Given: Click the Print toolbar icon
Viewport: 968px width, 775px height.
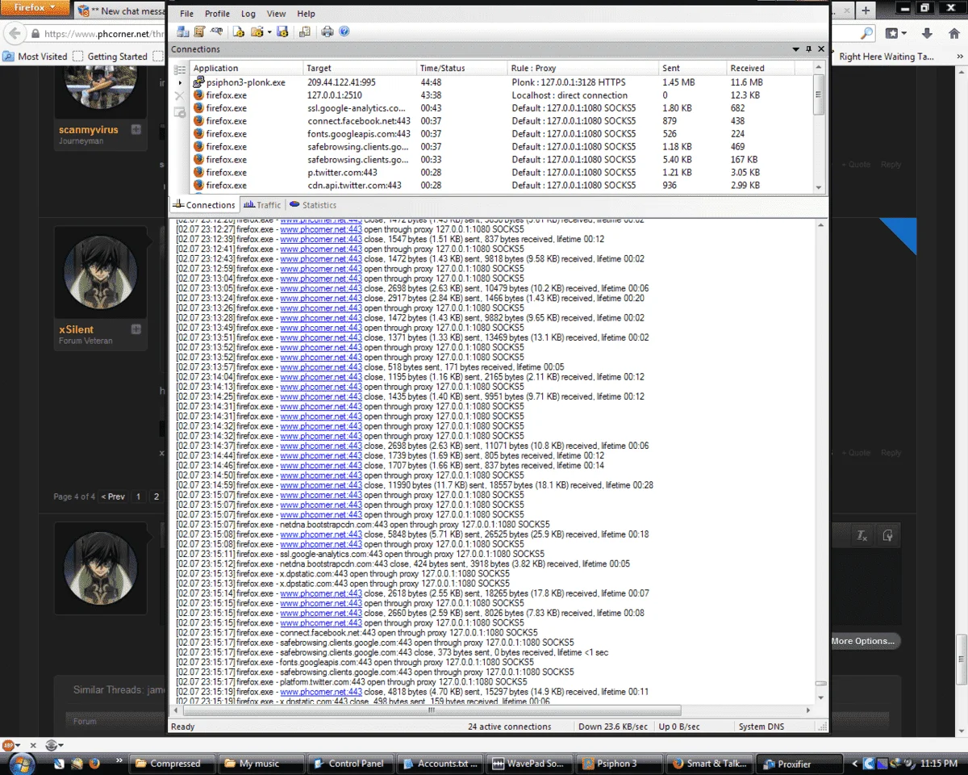Looking at the screenshot, I should pyautogui.click(x=328, y=31).
